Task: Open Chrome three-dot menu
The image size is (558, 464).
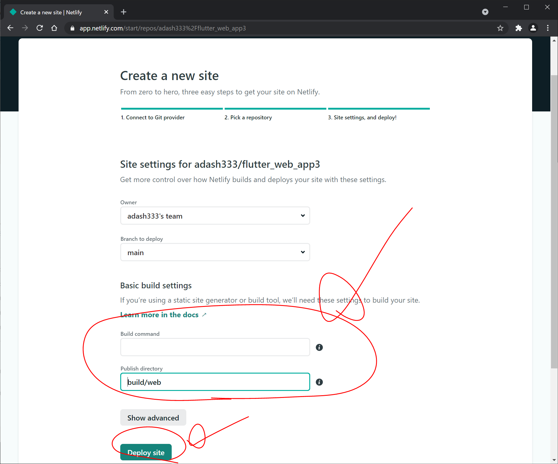Action: (x=548, y=28)
